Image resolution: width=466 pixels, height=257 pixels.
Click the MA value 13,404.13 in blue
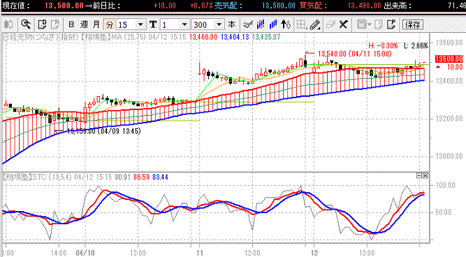click(235, 37)
